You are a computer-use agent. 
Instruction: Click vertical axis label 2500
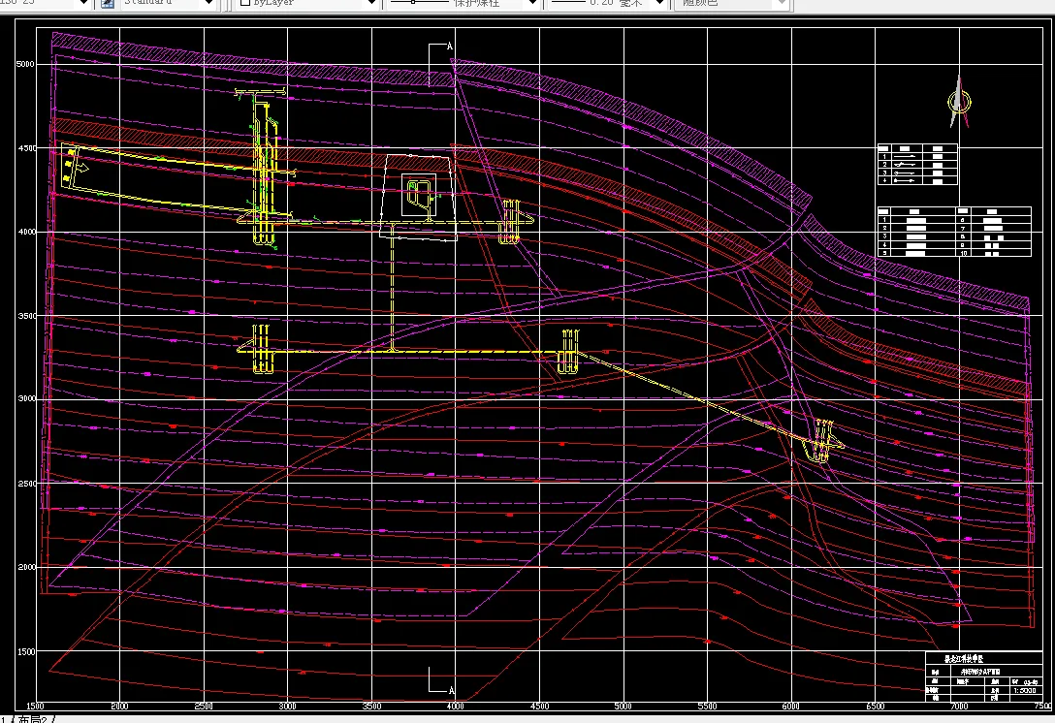27,484
